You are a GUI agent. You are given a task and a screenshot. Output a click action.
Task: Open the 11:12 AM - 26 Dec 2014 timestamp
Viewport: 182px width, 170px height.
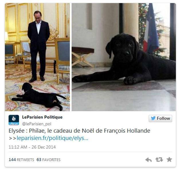pos(32,147)
